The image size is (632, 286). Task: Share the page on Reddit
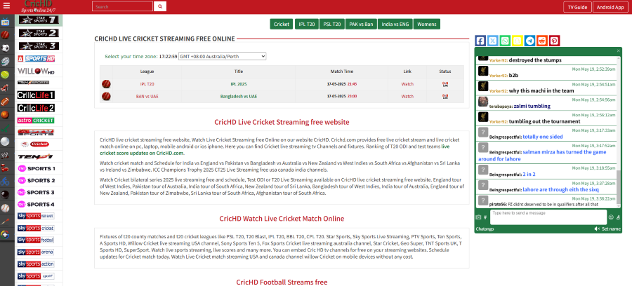pyautogui.click(x=542, y=41)
